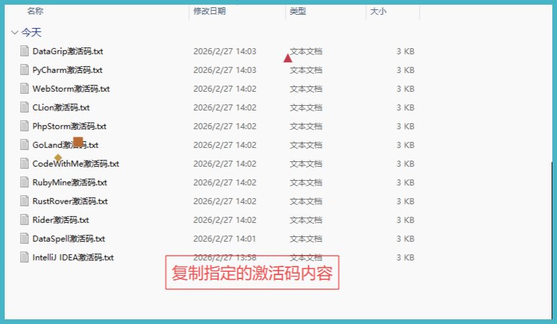Sort by the 大小 column header

tap(378, 11)
